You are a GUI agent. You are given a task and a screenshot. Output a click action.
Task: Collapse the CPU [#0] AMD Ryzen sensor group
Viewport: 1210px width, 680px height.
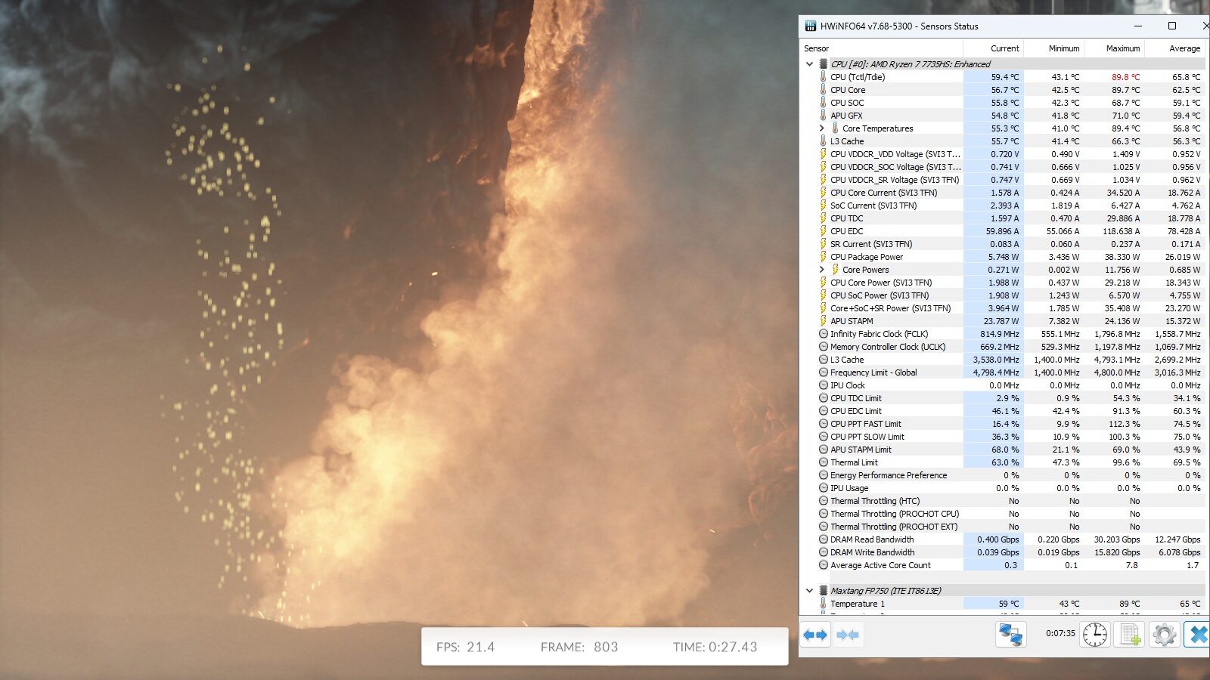809,64
